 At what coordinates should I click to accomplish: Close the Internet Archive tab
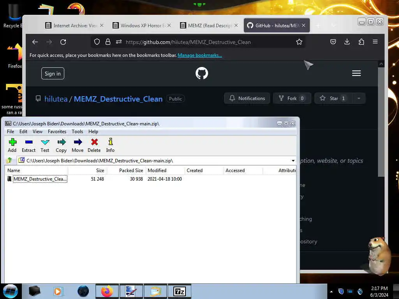click(x=102, y=25)
